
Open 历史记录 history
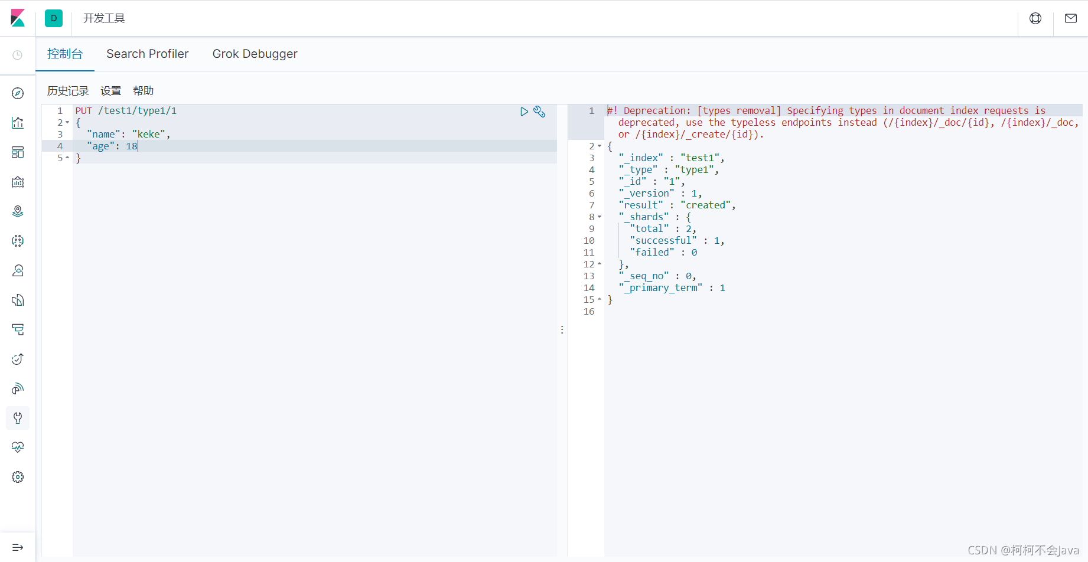tap(68, 90)
